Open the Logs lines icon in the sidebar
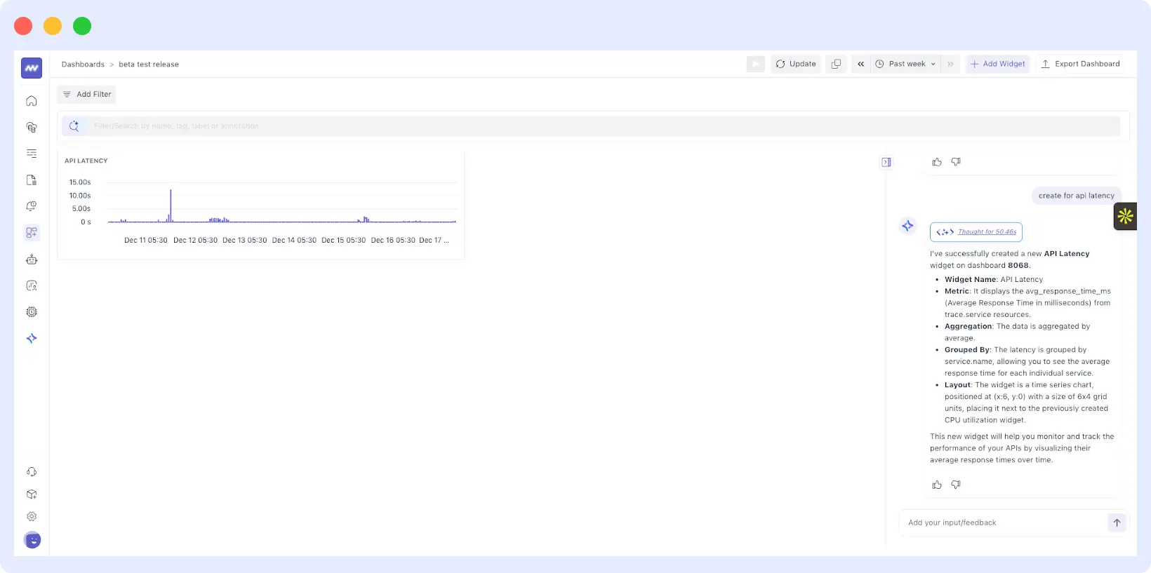 pos(32,154)
